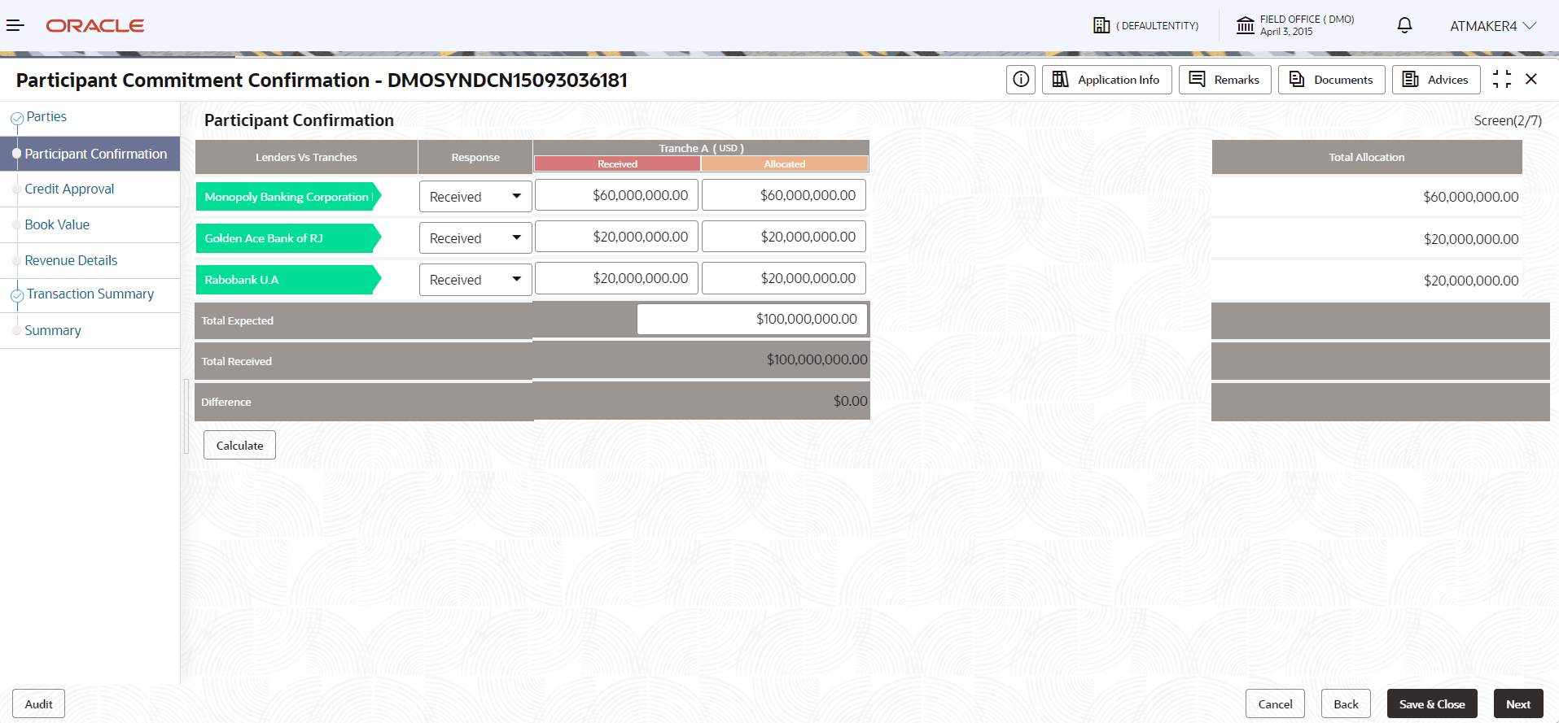
Task: Click Golden Ace Bank received amount field
Action: [616, 237]
